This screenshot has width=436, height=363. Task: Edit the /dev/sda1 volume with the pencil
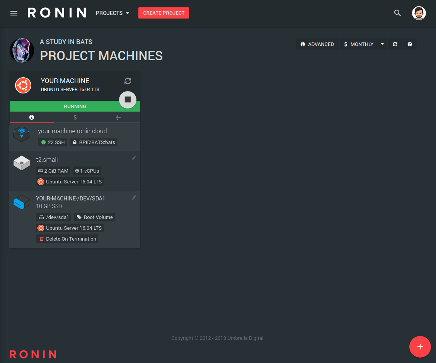coord(134,197)
